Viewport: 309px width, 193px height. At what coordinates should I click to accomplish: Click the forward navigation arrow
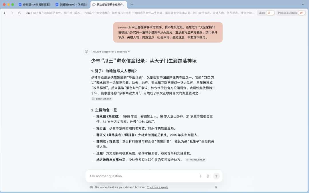tap(12, 13)
